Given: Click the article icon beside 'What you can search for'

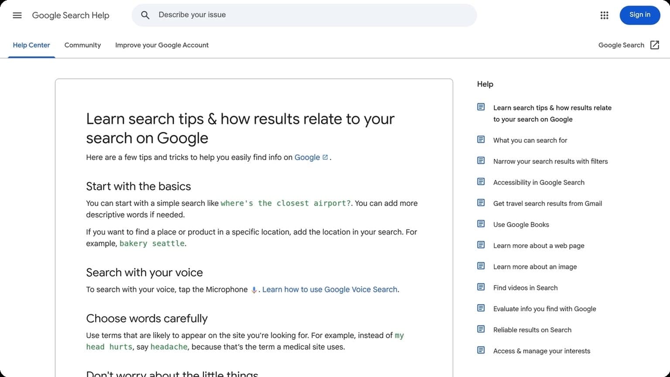Looking at the screenshot, I should pyautogui.click(x=481, y=139).
